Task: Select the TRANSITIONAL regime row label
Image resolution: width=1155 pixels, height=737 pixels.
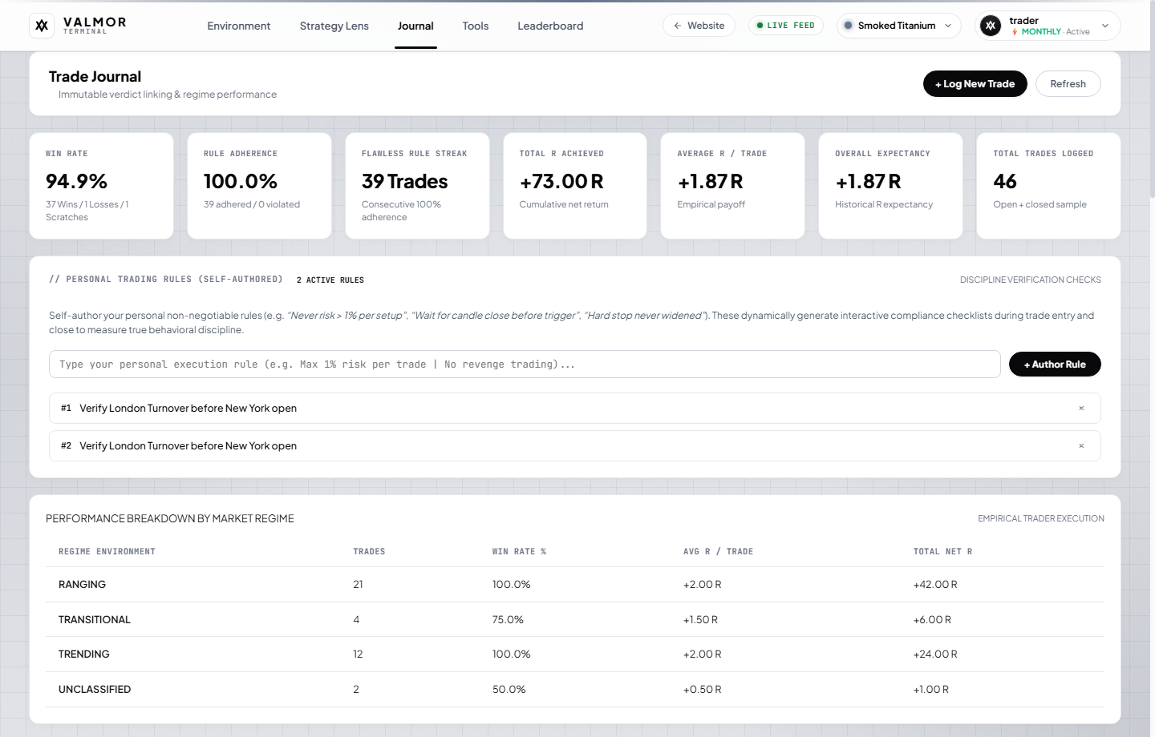Action: [x=95, y=620]
